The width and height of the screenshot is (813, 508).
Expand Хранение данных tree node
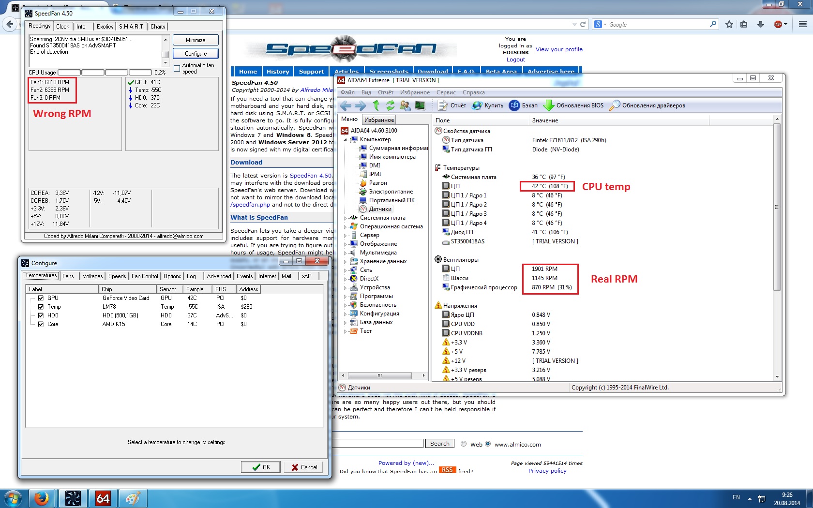346,262
